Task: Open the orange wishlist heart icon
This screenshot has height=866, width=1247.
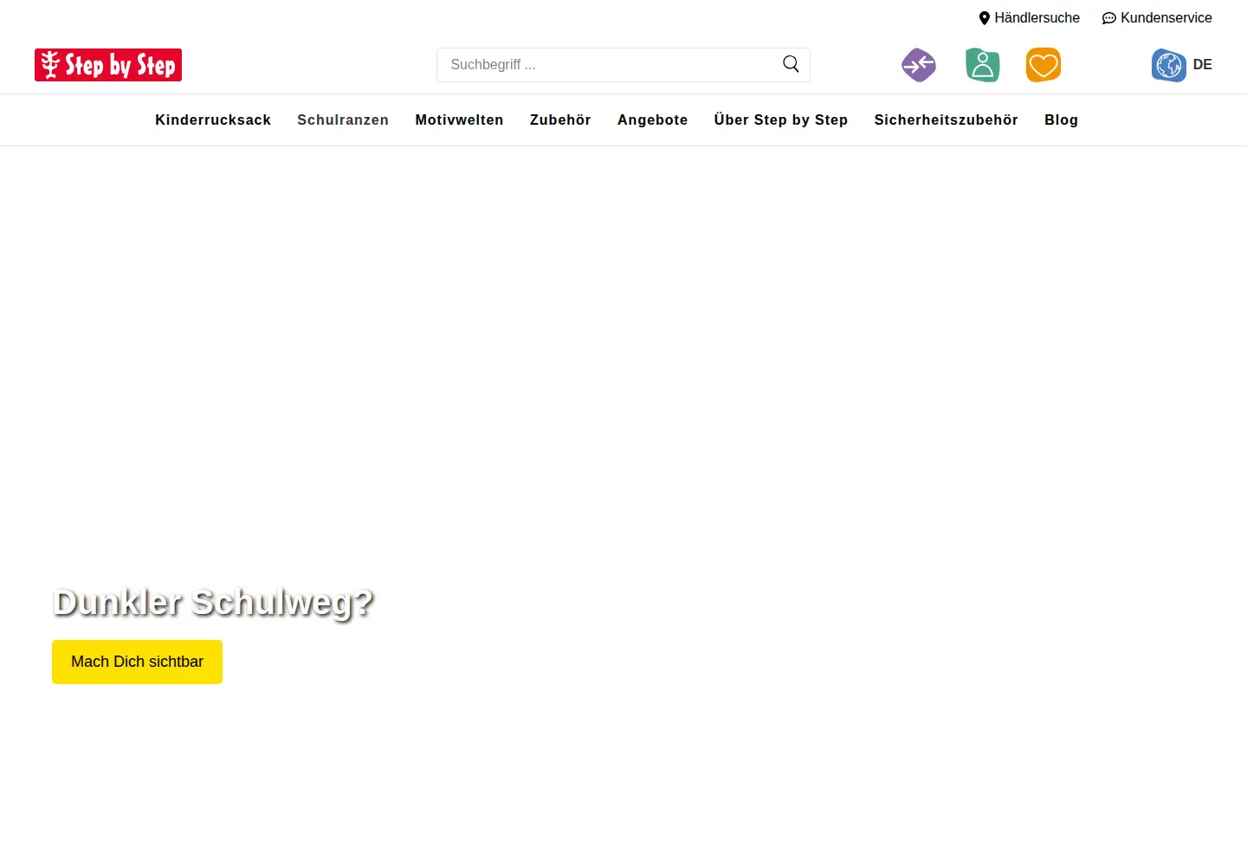Action: 1043,65
